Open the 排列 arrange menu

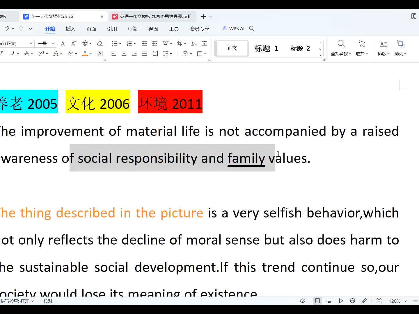tap(400, 48)
